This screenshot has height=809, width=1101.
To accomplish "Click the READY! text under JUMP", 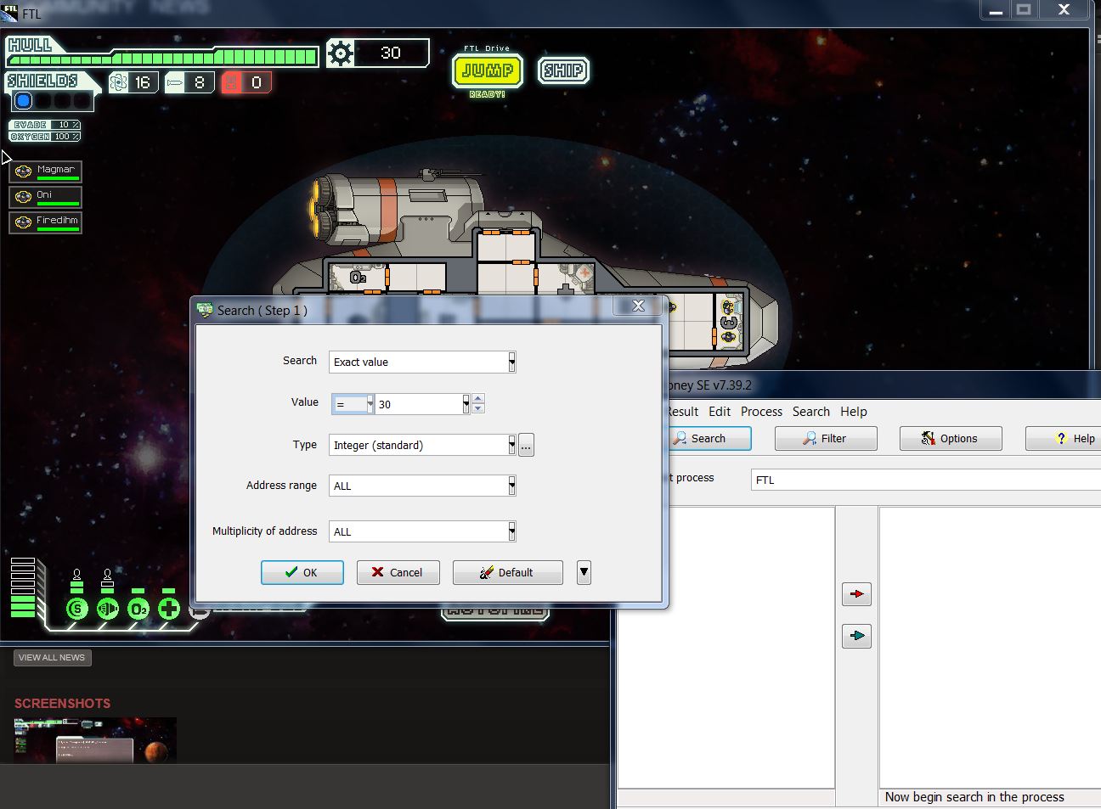I will (x=488, y=94).
